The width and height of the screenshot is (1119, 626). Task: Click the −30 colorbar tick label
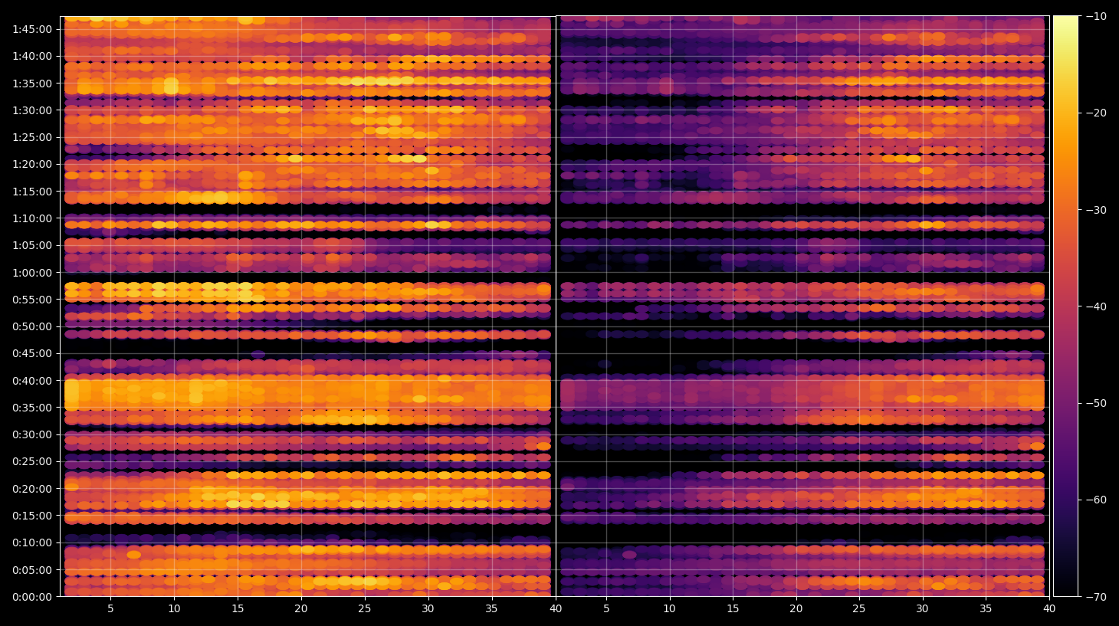click(x=1096, y=210)
